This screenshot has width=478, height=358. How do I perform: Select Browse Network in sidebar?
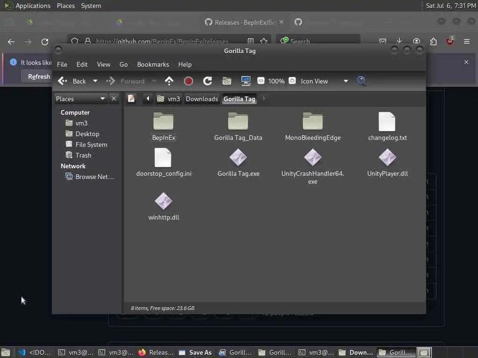pos(90,177)
